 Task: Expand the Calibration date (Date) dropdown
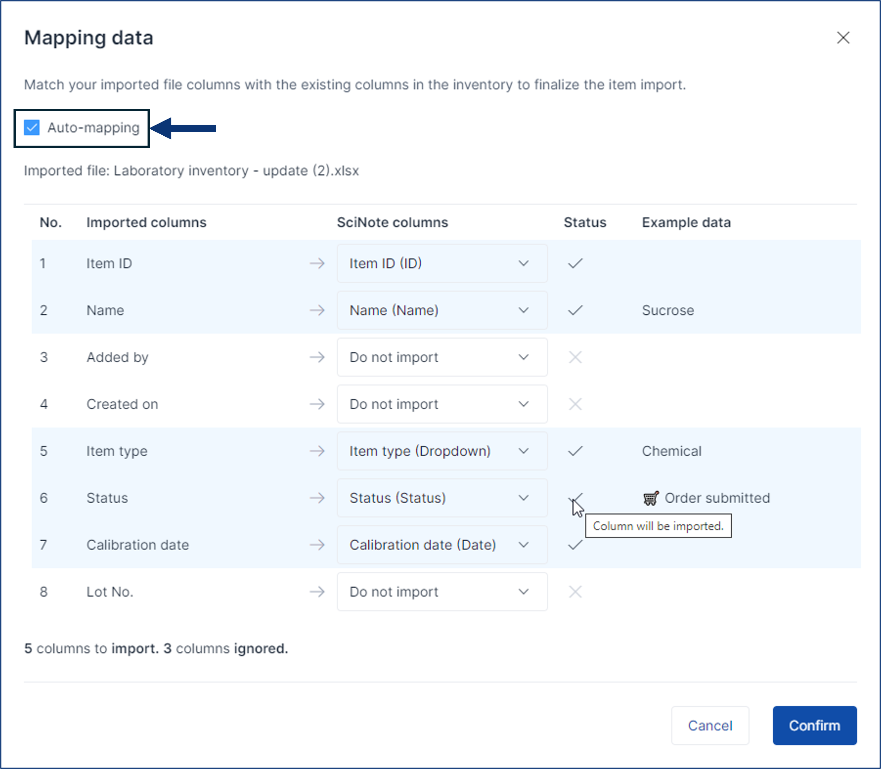(x=442, y=545)
